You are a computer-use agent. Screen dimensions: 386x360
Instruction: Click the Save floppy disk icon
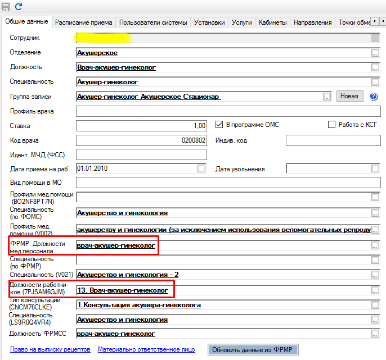point(6,6)
